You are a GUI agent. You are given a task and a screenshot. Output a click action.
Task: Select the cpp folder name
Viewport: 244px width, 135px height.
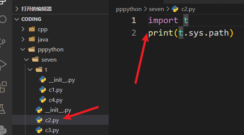43,29
